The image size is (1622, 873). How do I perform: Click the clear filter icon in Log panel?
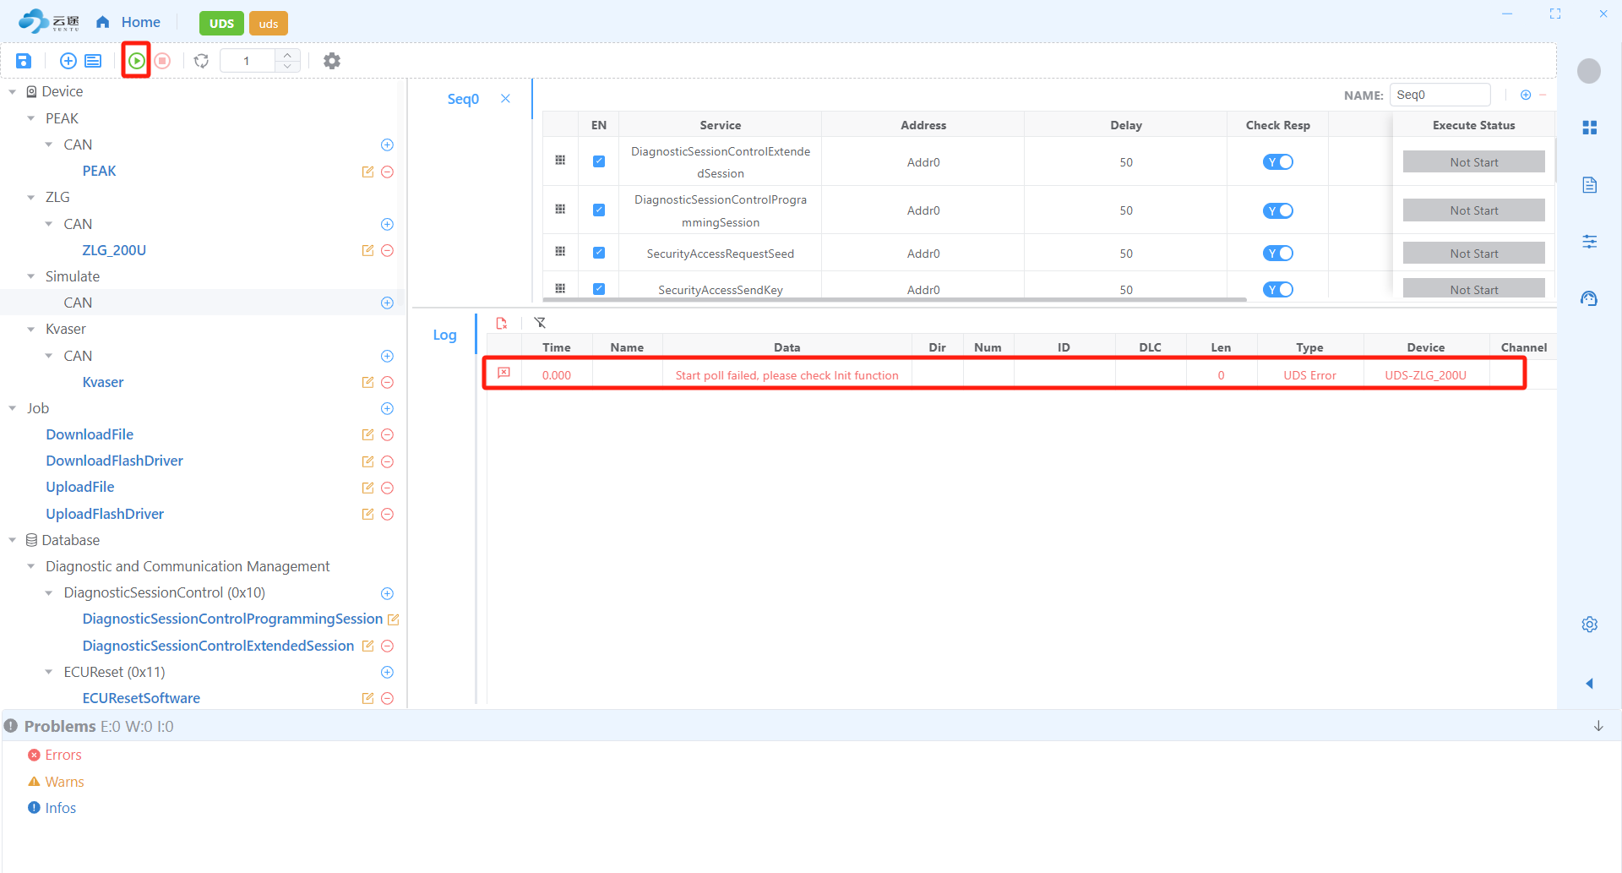pos(540,323)
